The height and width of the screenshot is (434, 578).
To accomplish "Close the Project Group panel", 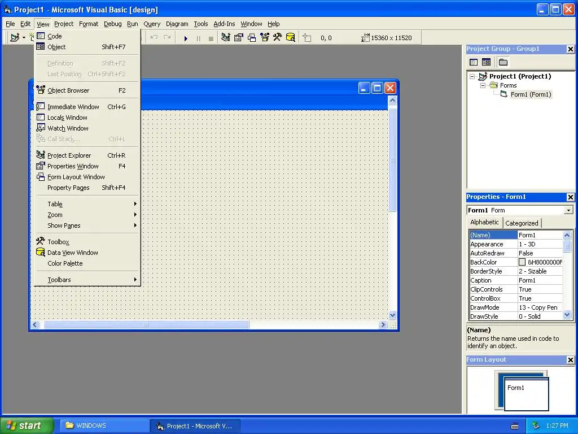I will [570, 49].
